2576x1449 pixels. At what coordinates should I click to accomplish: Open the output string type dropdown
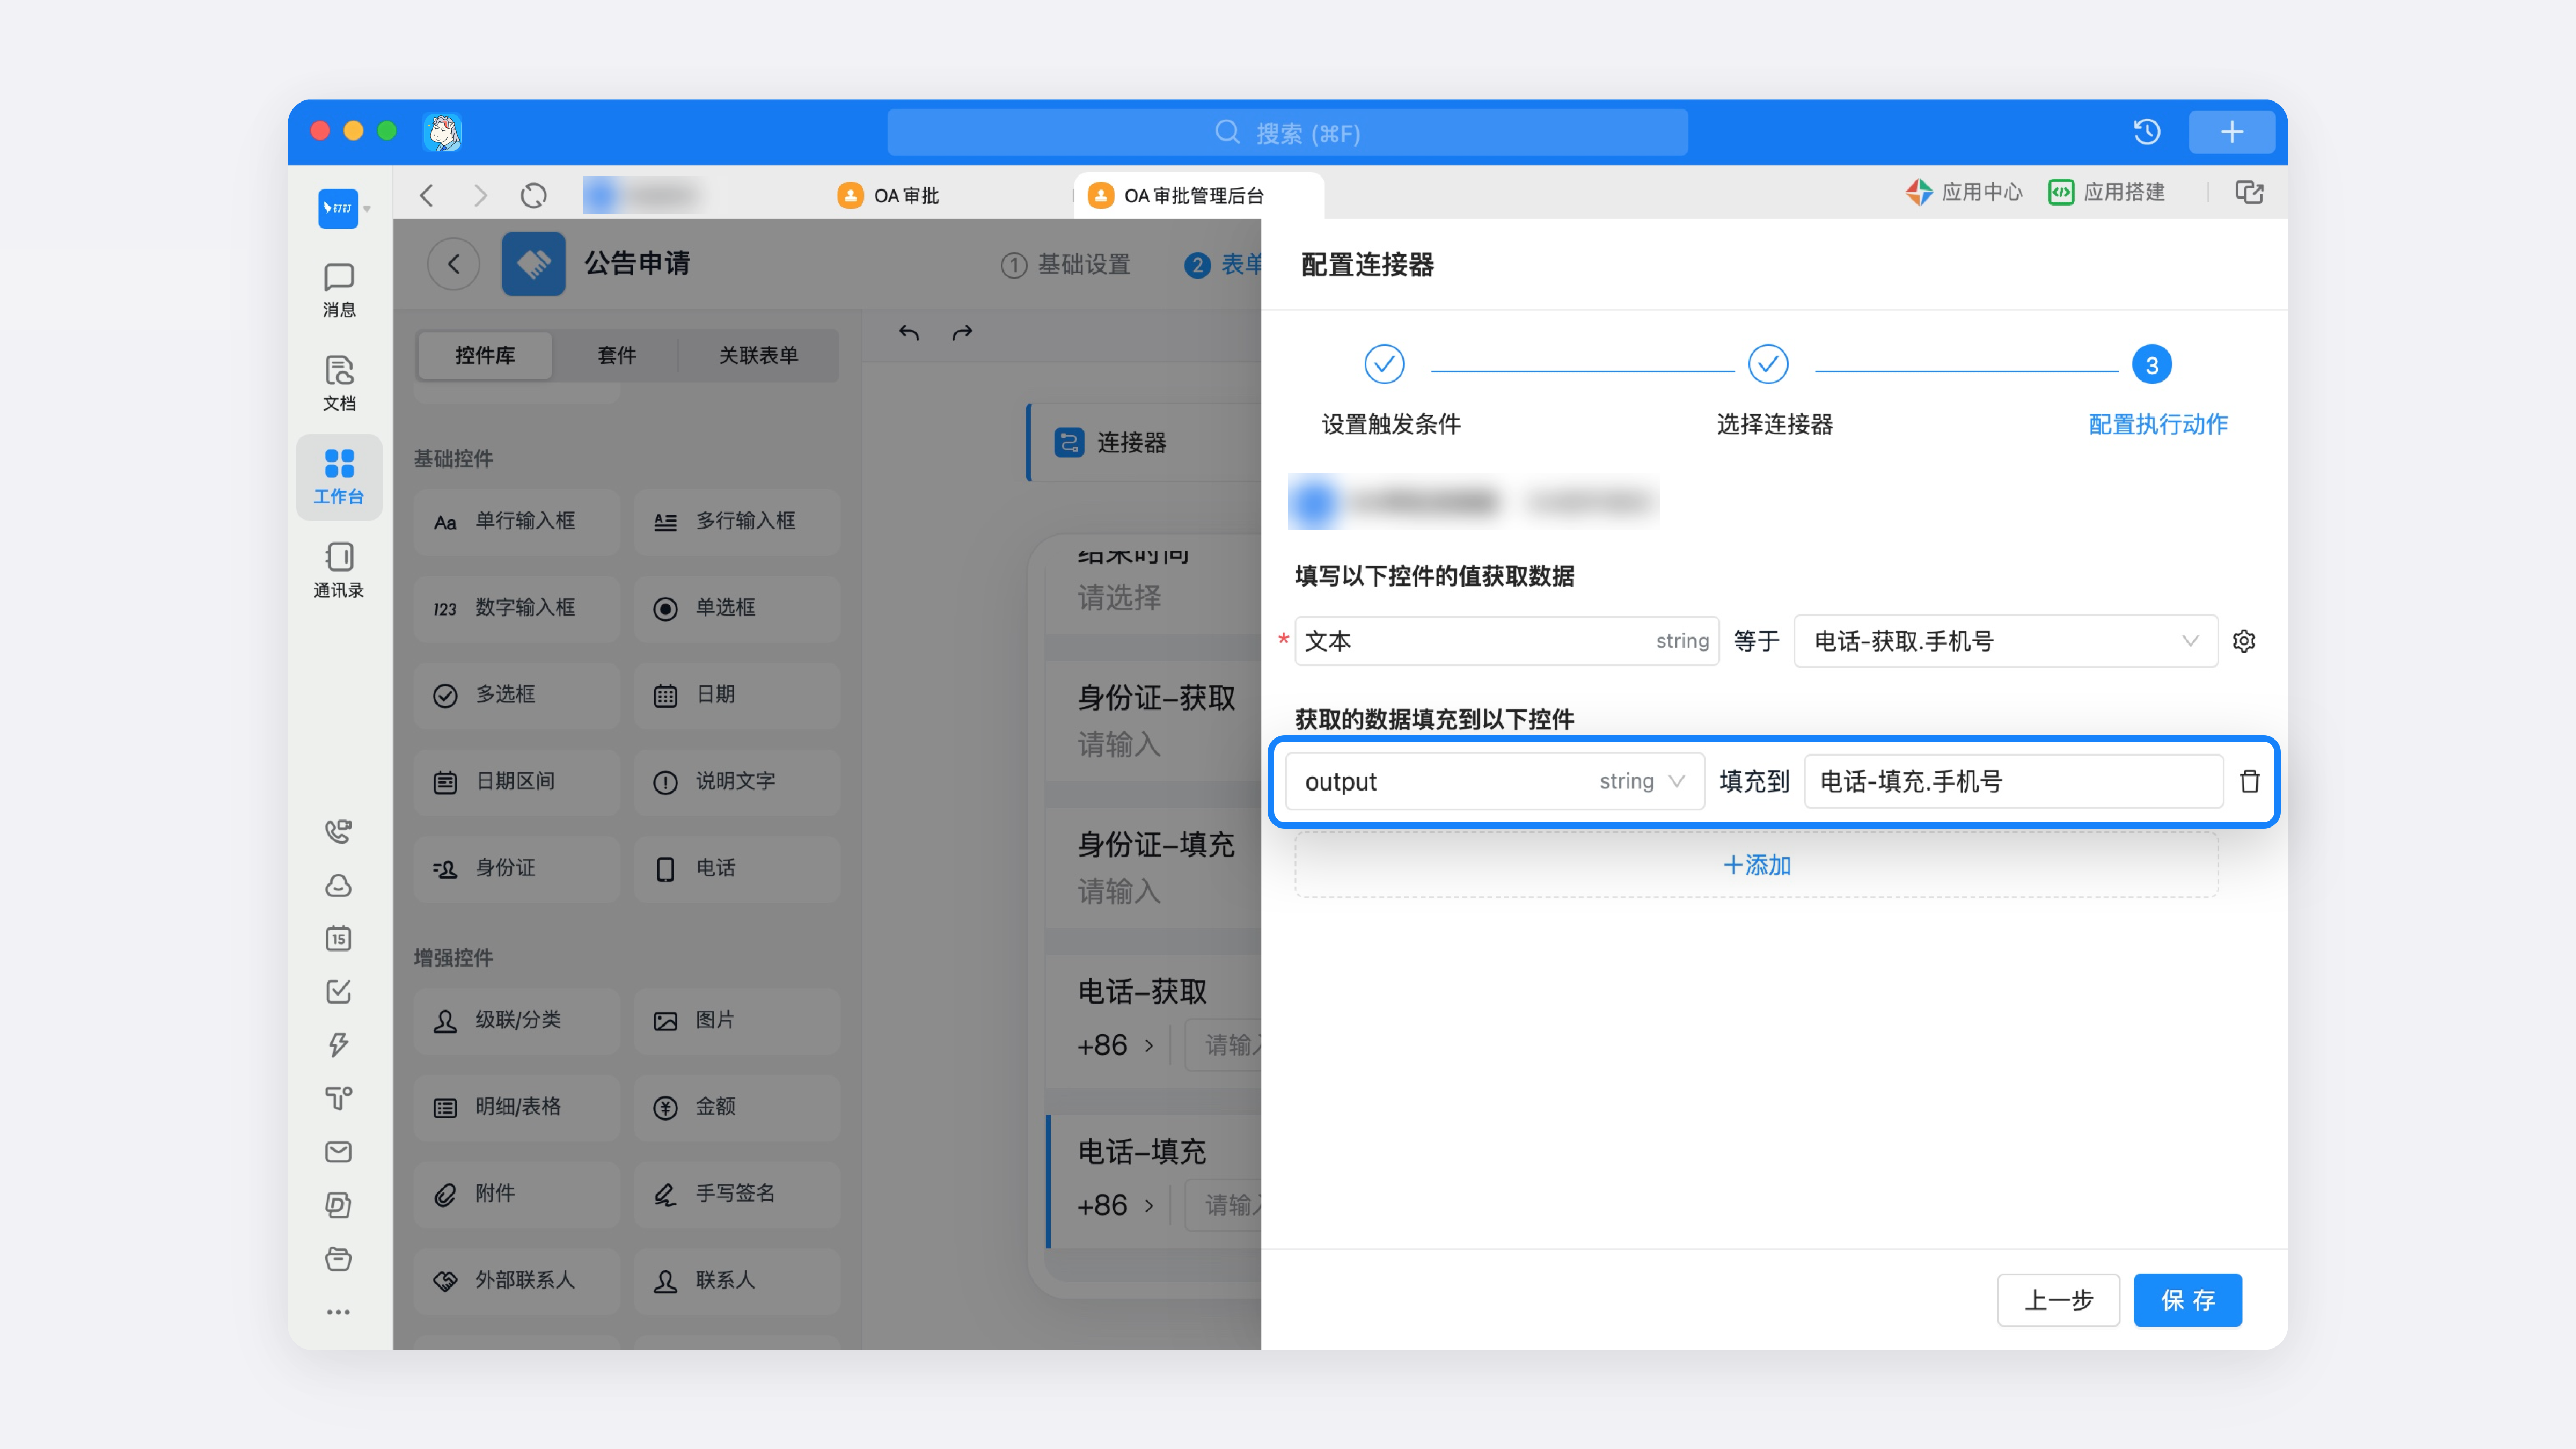[x=1677, y=781]
